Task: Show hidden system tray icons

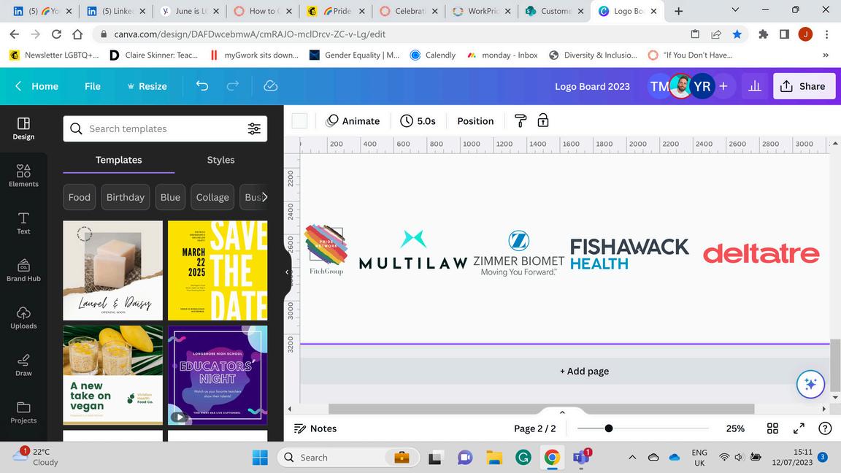Action: point(632,458)
